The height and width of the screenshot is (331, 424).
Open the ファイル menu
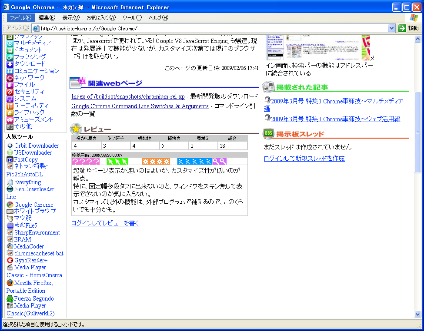pyautogui.click(x=21, y=18)
